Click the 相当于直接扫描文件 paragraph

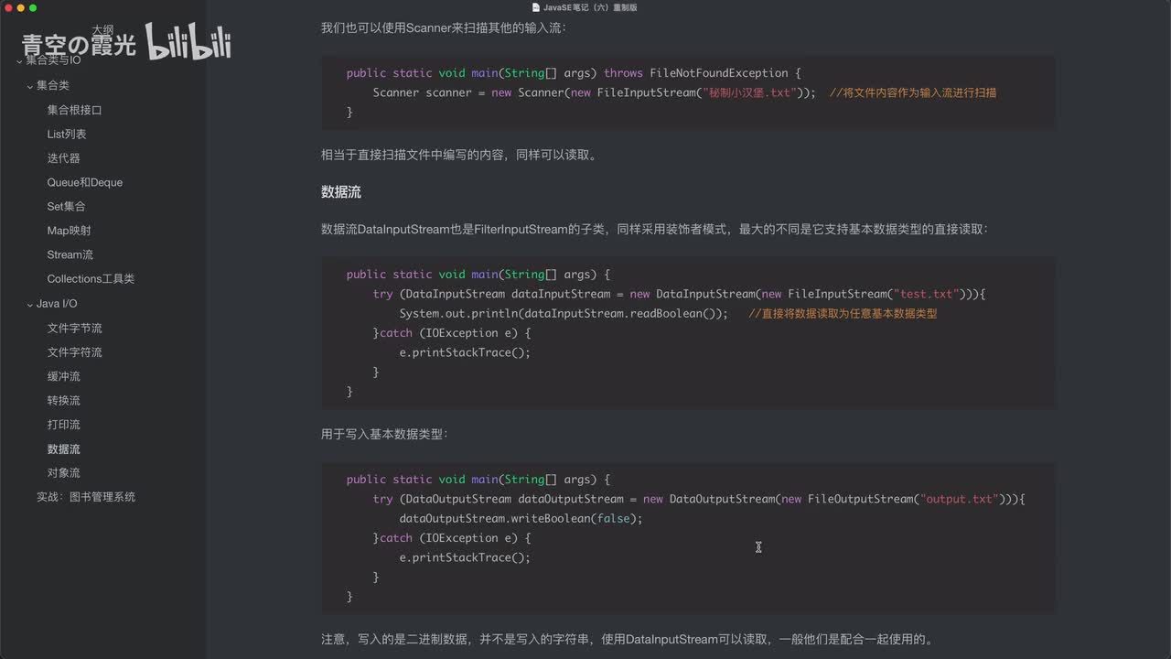[x=458, y=155]
